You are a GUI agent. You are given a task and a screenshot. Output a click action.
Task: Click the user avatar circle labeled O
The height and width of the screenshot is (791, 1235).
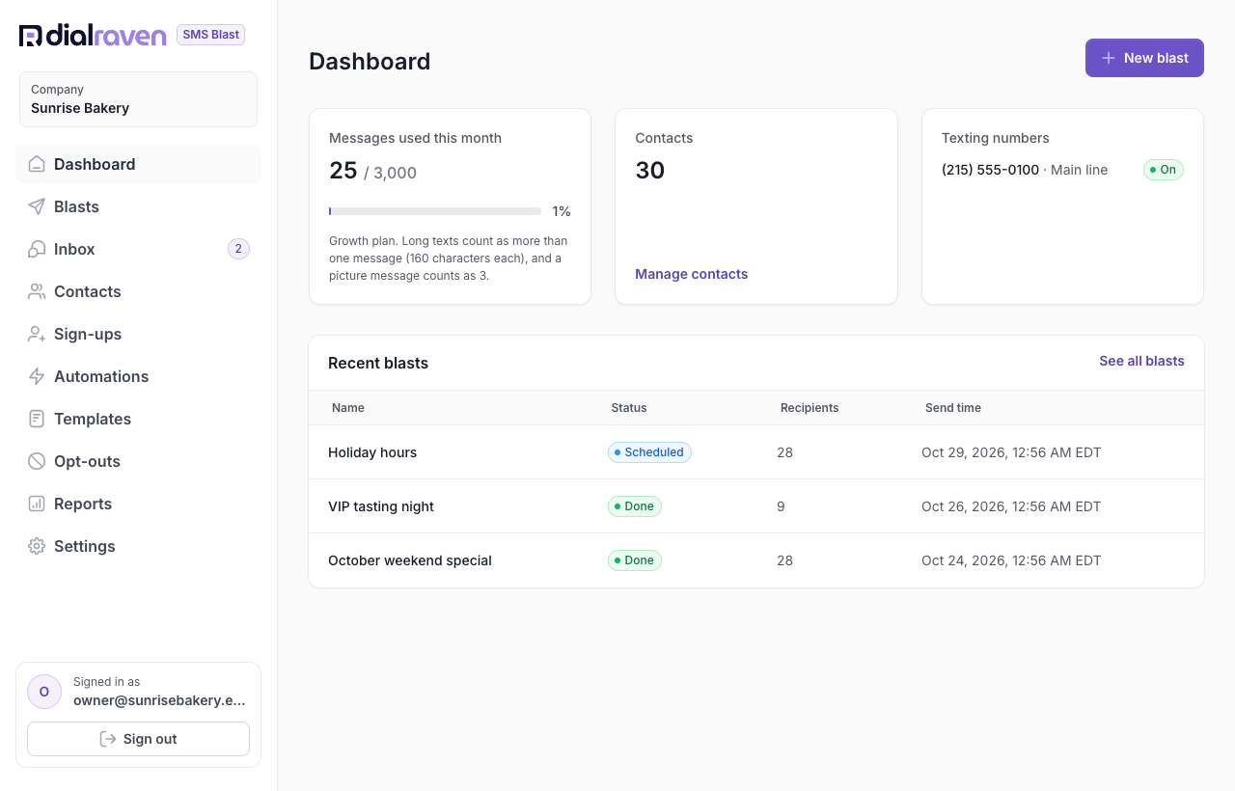point(44,692)
